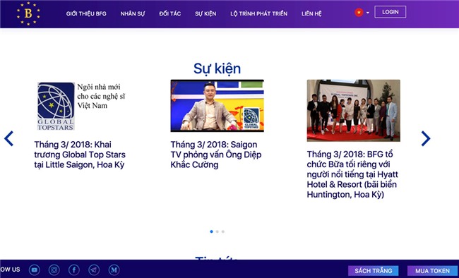The height and width of the screenshot is (278, 459).
Task: Expand the language dropdown arrow
Action: (368, 13)
